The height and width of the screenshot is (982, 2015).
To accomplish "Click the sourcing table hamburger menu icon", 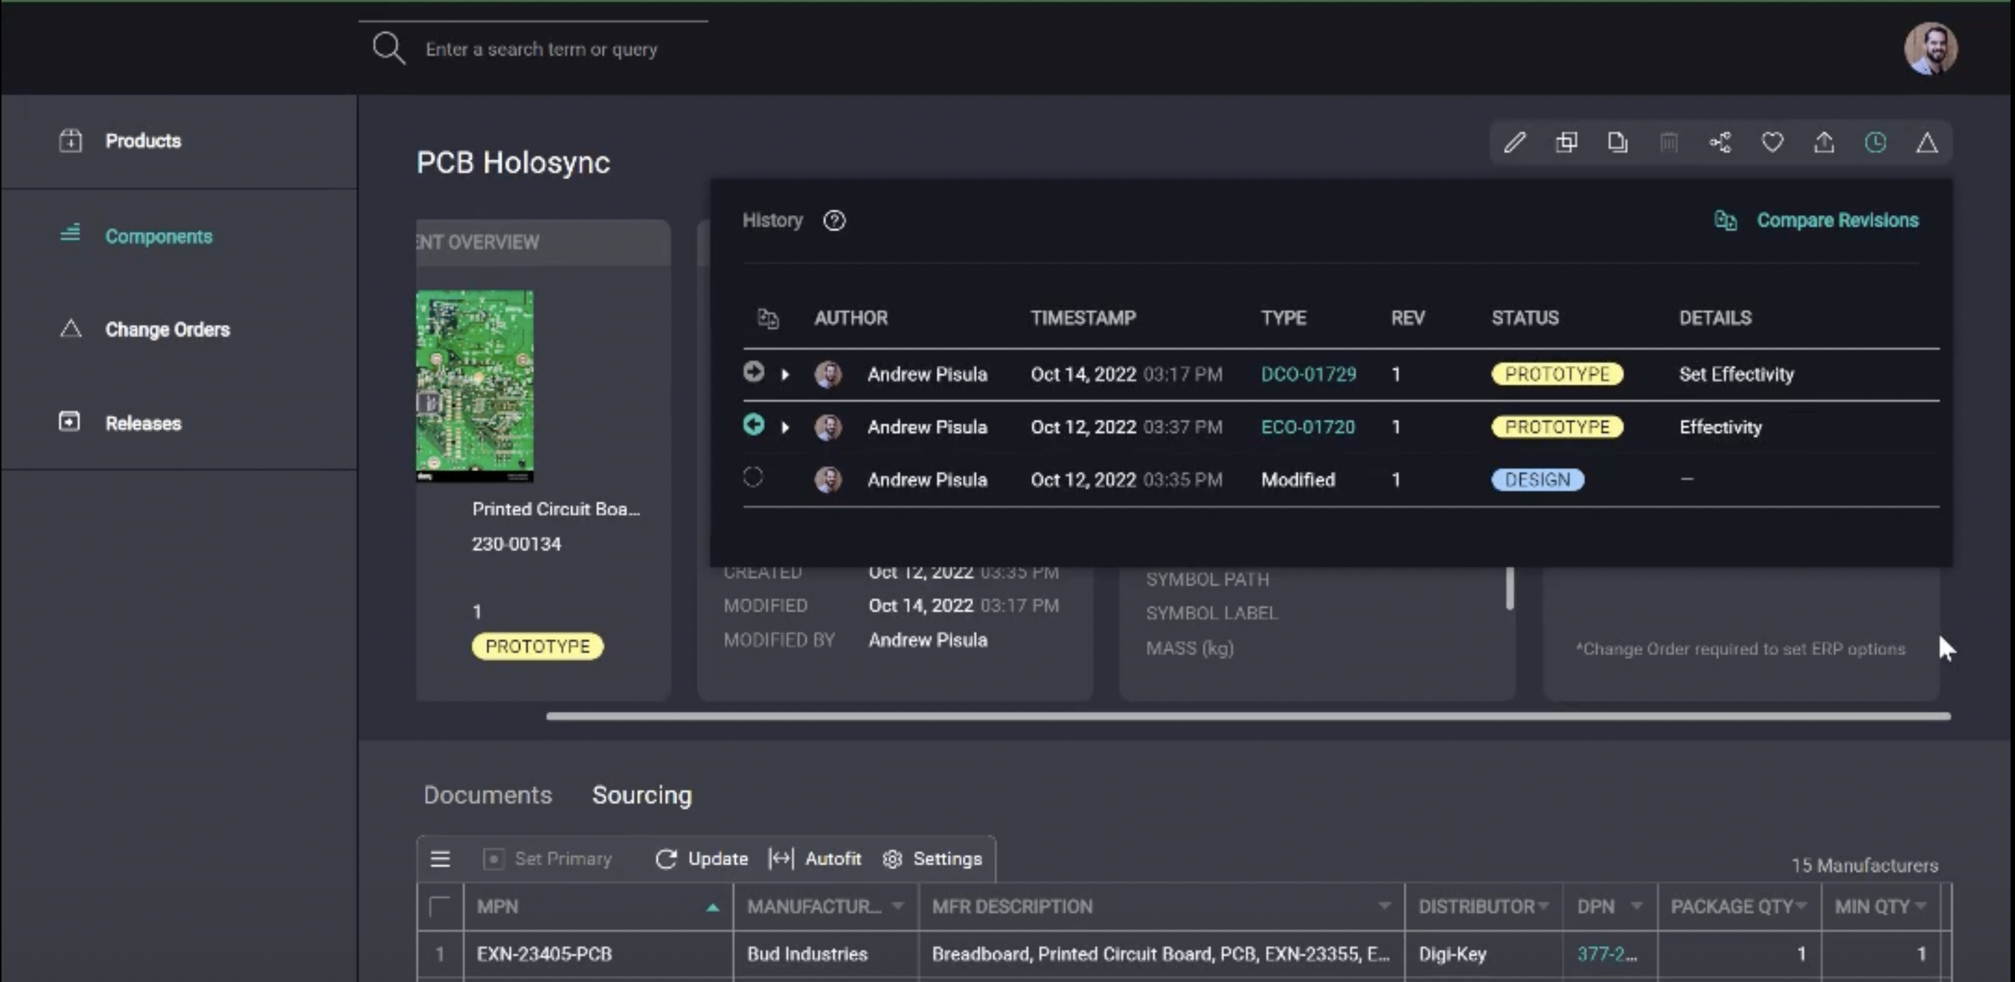I will (x=441, y=859).
